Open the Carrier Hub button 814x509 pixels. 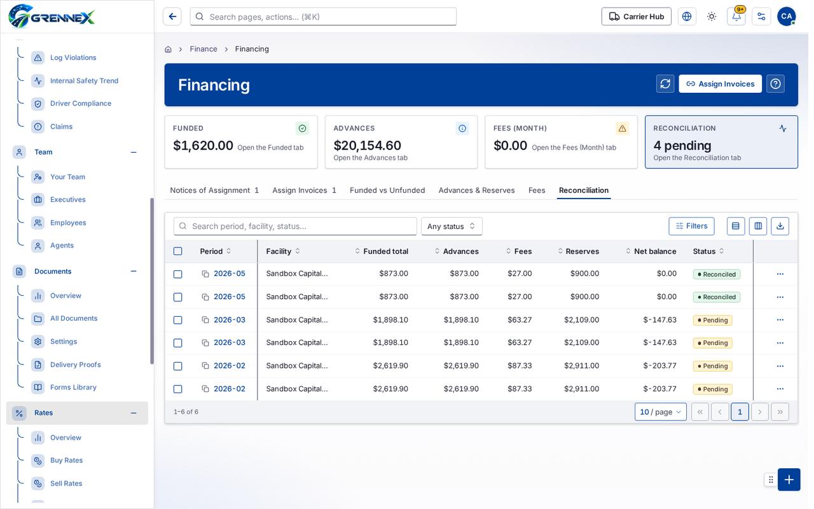click(637, 17)
